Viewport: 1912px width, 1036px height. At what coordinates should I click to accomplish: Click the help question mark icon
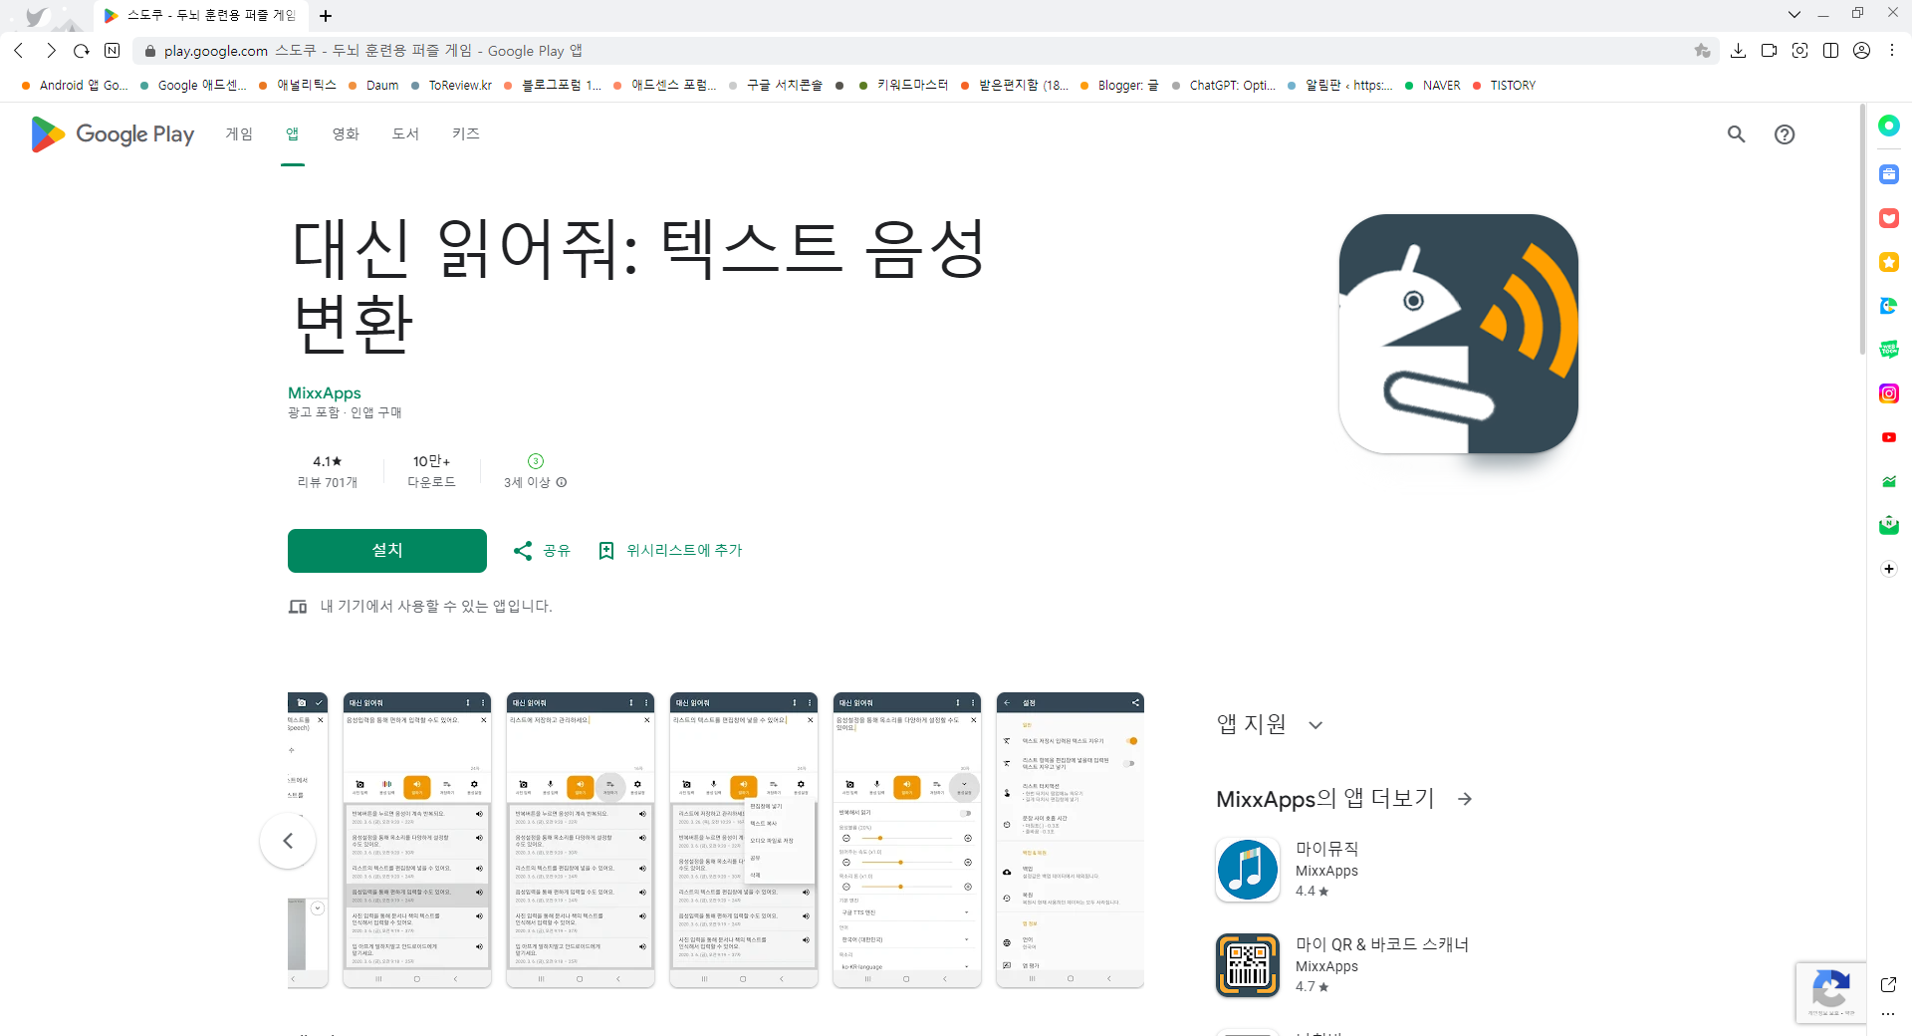[x=1784, y=134]
